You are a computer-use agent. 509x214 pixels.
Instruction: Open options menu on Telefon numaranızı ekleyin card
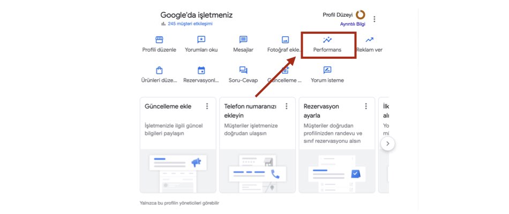click(x=287, y=106)
